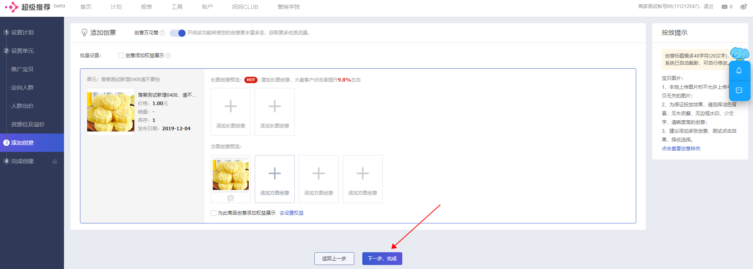This screenshot has height=269, width=753.
Task: Click 返回上一步 button
Action: pyautogui.click(x=334, y=259)
